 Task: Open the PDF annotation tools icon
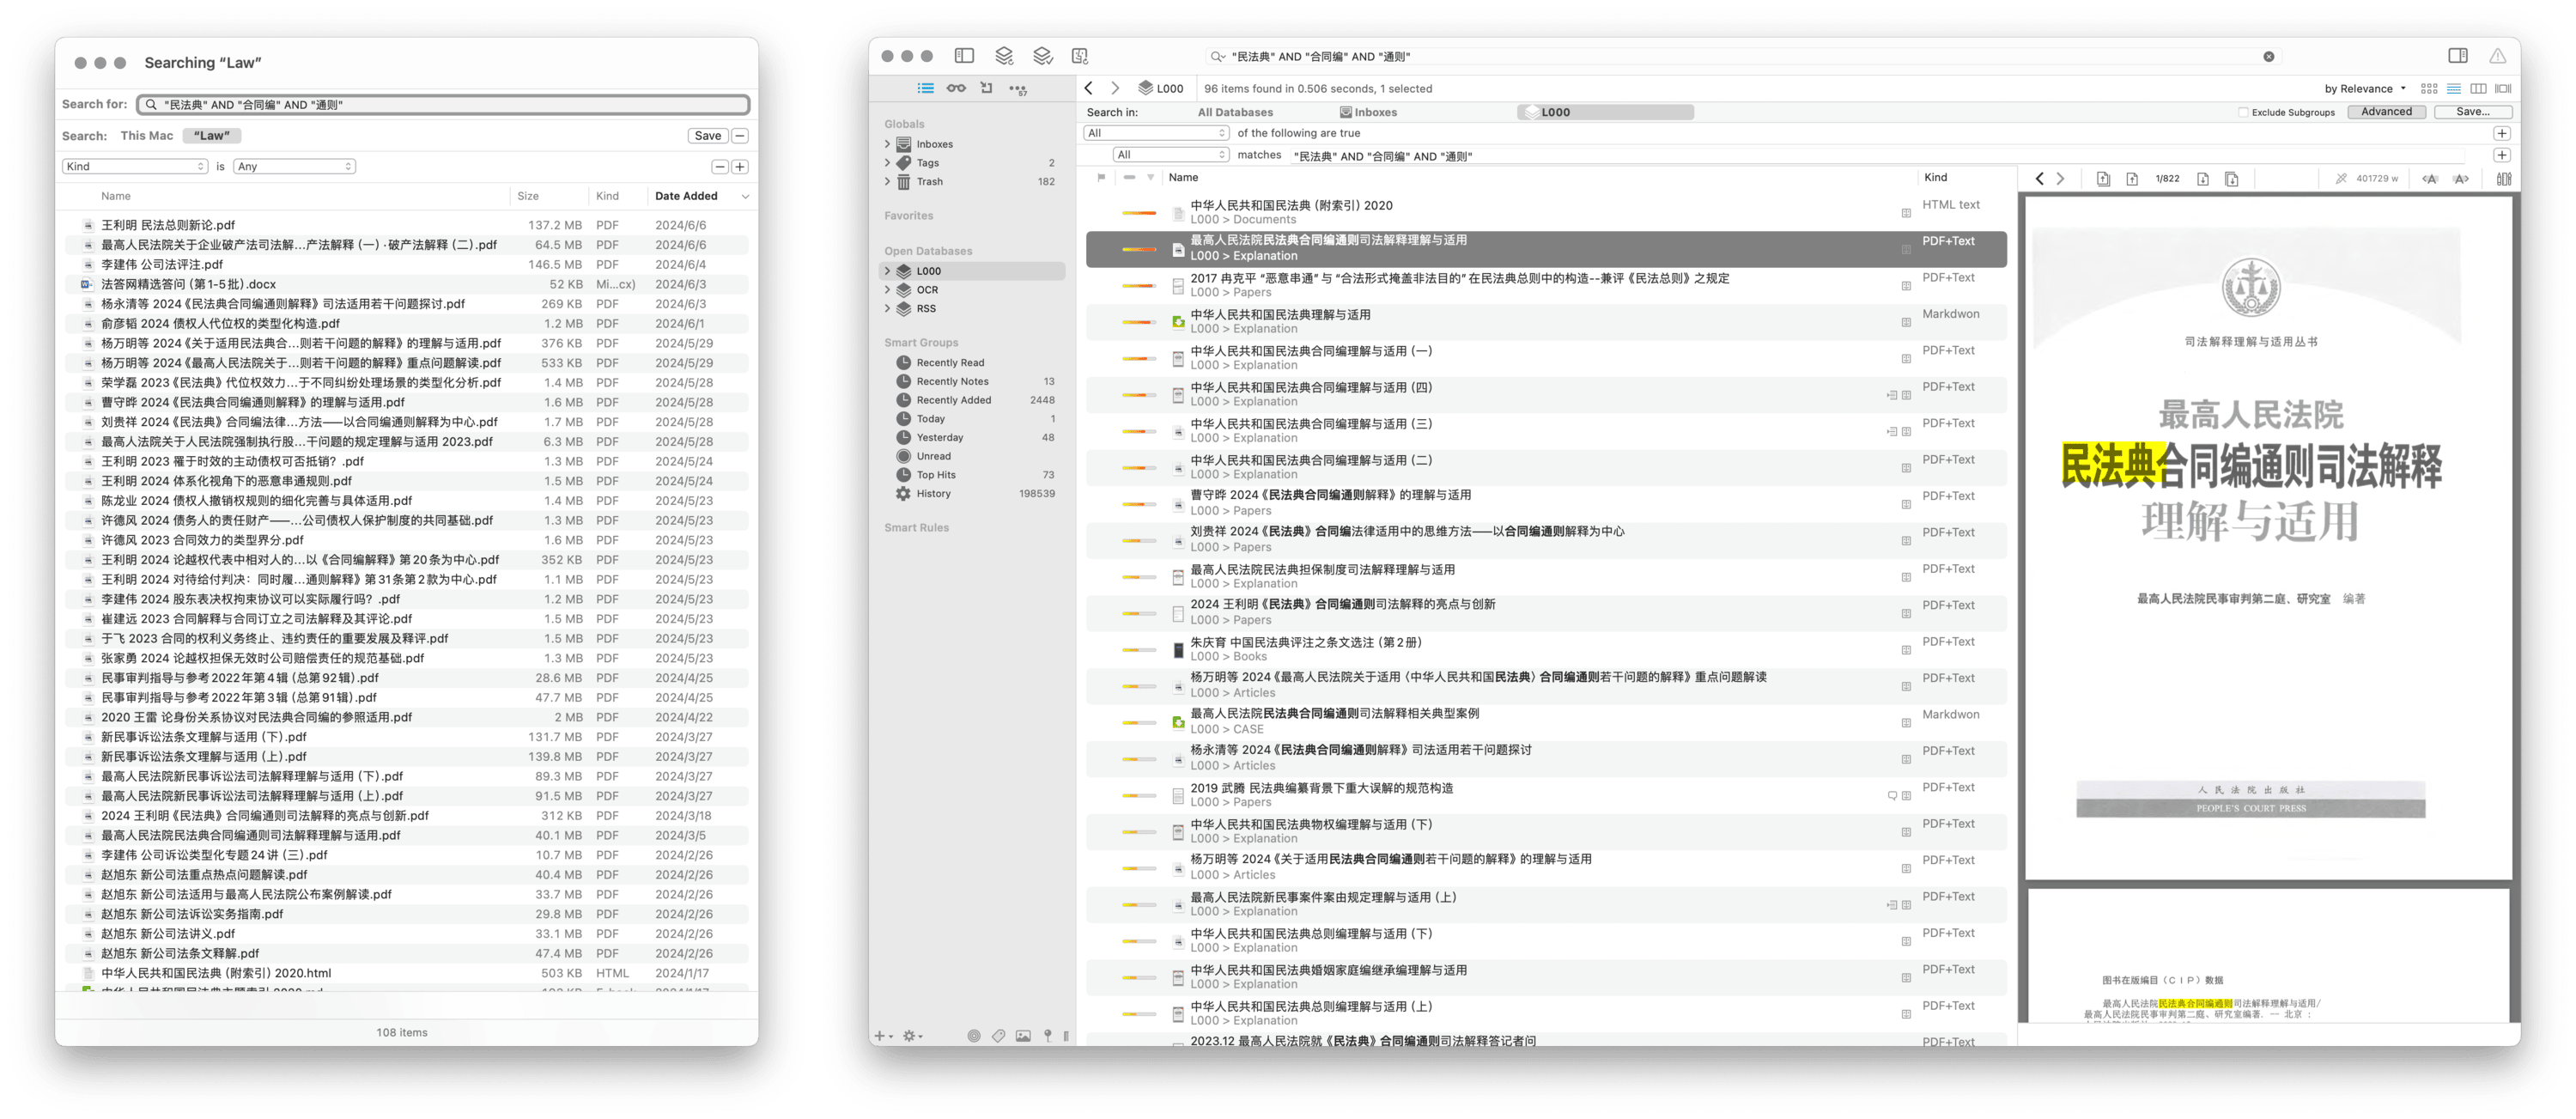click(2504, 179)
